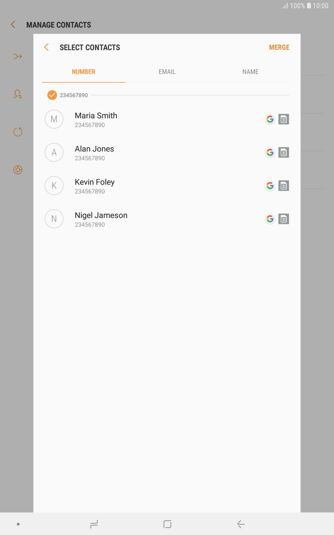Tap Nigel Jameson's SIM card icon
The height and width of the screenshot is (535, 334).
pos(284,219)
